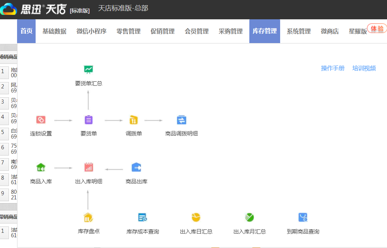Screen dimensions: 387x248
Task: Open the 出入库明细 icon
Action: click(x=88, y=167)
